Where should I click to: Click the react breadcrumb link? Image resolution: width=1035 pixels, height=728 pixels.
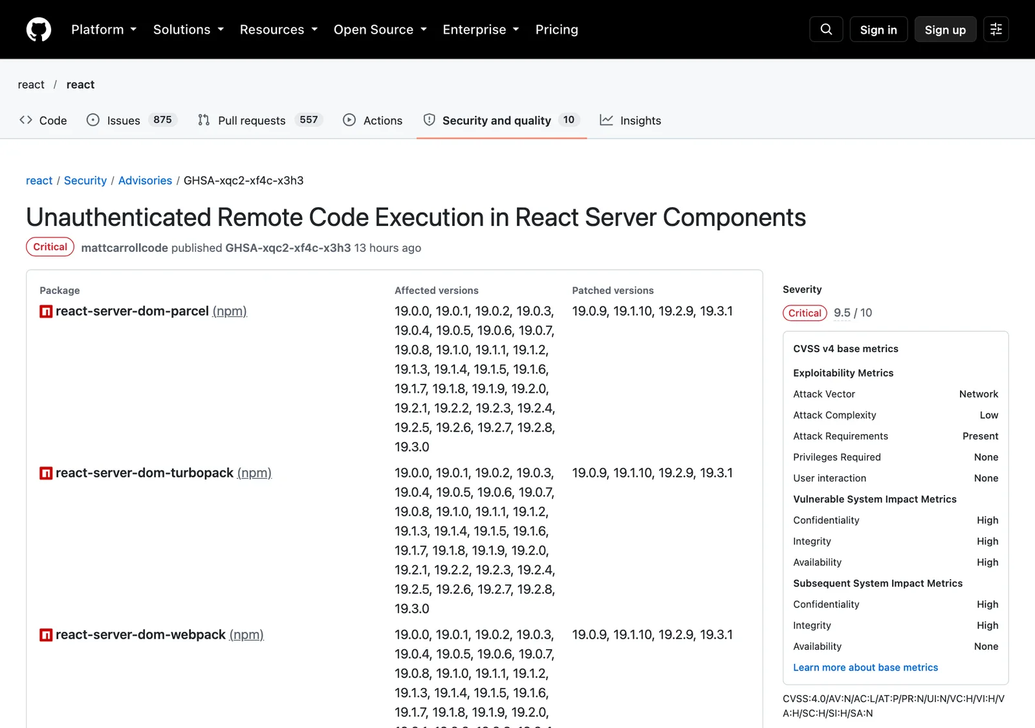click(x=39, y=181)
